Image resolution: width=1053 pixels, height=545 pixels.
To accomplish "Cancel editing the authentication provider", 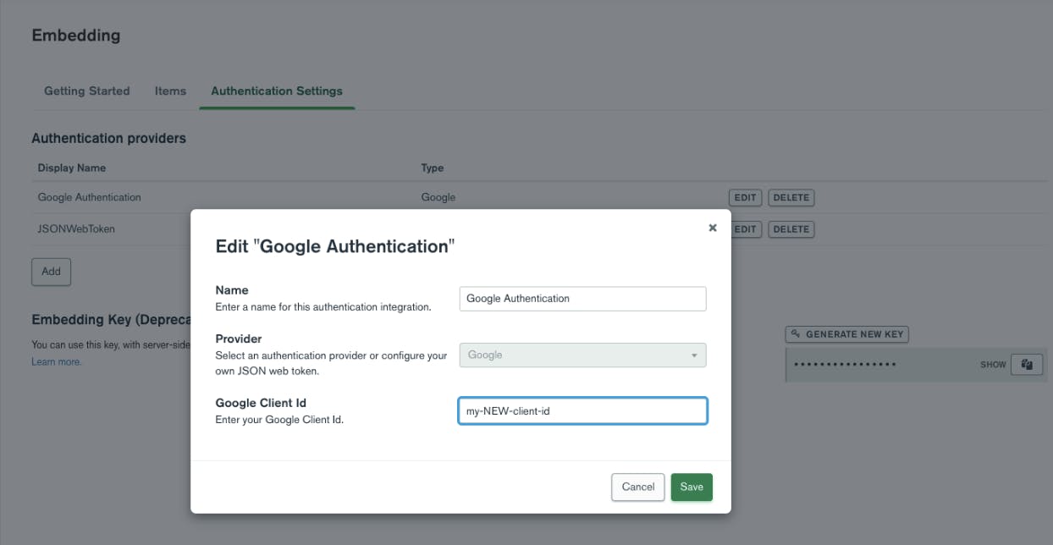I will click(637, 487).
